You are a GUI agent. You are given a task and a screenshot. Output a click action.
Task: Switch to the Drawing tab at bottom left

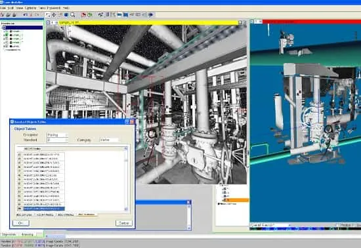pyautogui.click(x=28, y=234)
